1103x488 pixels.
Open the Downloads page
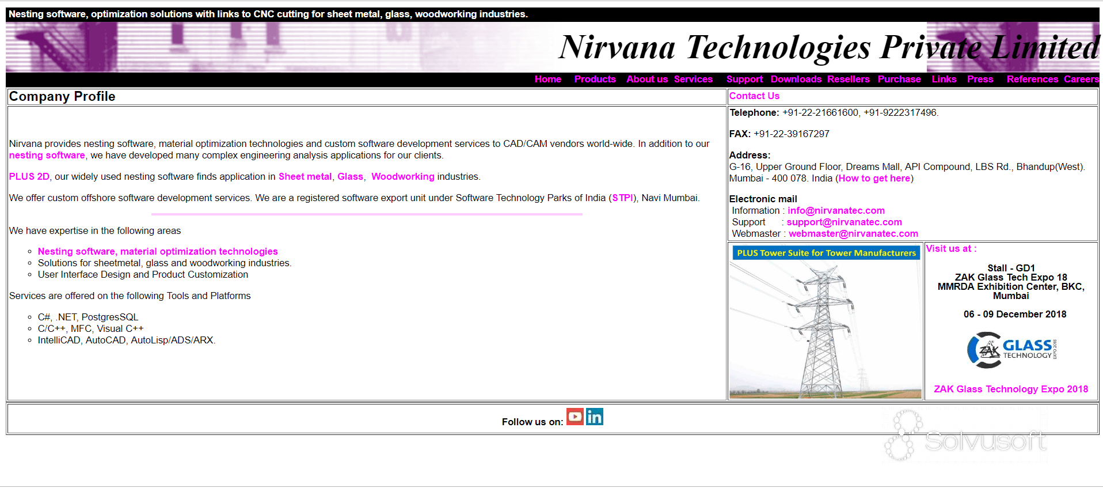point(796,80)
